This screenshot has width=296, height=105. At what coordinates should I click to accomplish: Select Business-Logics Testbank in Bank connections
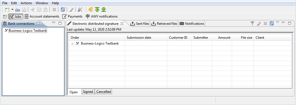coord(28,30)
